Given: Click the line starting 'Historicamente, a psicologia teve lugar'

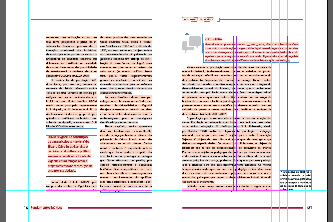Looking at the screenshot, I should [x=229, y=67].
